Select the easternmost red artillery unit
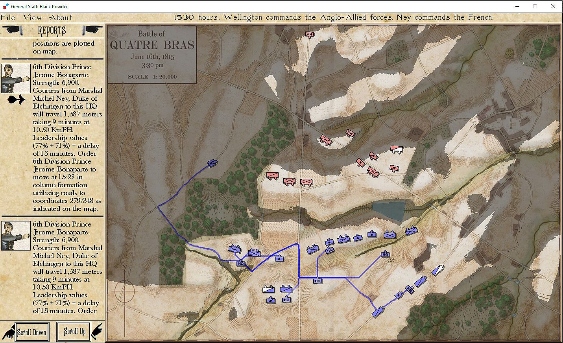Viewport: 563px width, 343px height. [x=394, y=168]
